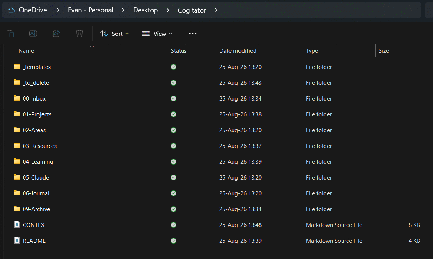Viewport: 433px width, 259px height.
Task: Click the Paste toolbar icon
Action: click(10, 34)
